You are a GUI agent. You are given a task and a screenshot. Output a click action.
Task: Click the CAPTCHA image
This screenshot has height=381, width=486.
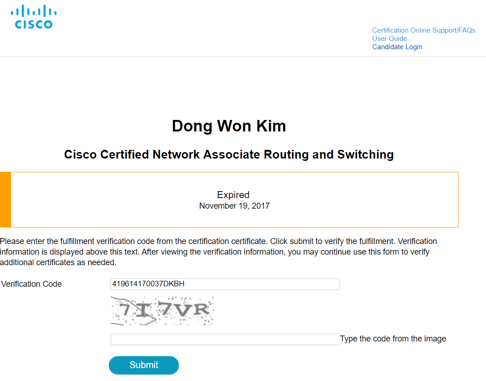(x=162, y=311)
